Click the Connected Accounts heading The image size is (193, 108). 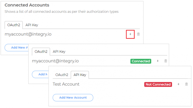tap(27, 5)
